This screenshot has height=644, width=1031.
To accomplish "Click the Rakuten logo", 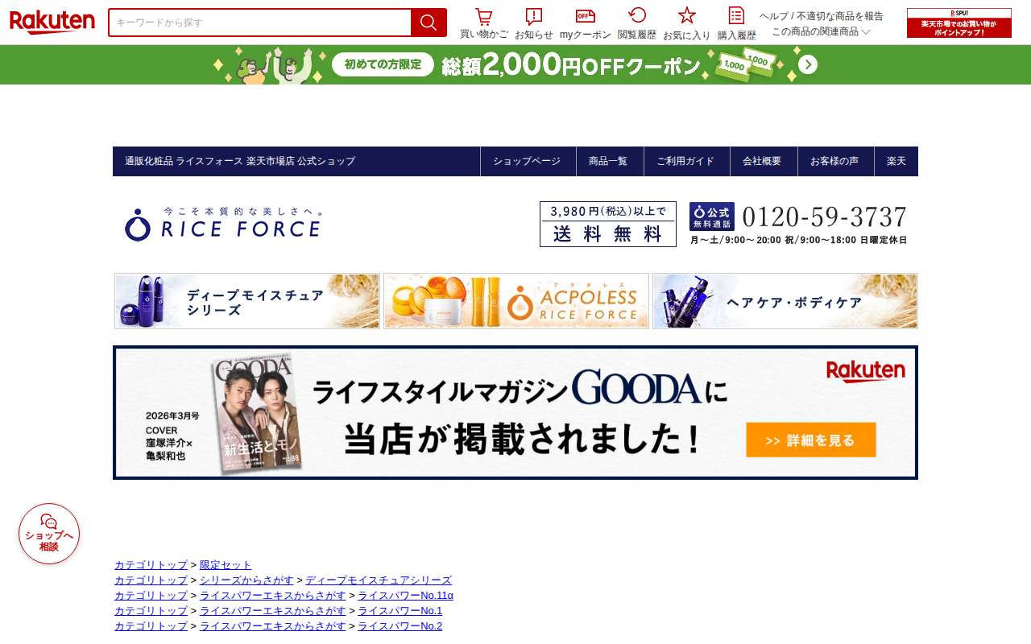I will [x=52, y=23].
